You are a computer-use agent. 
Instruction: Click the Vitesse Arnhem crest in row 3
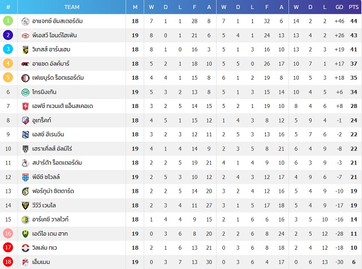(x=25, y=50)
